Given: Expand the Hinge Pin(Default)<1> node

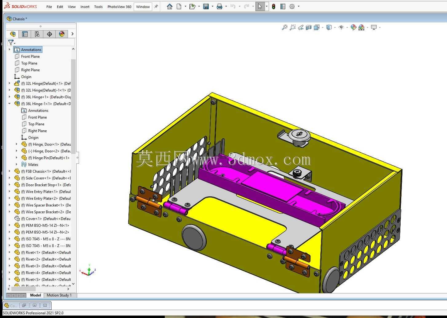Looking at the screenshot, I should pyautogui.click(x=17, y=158).
